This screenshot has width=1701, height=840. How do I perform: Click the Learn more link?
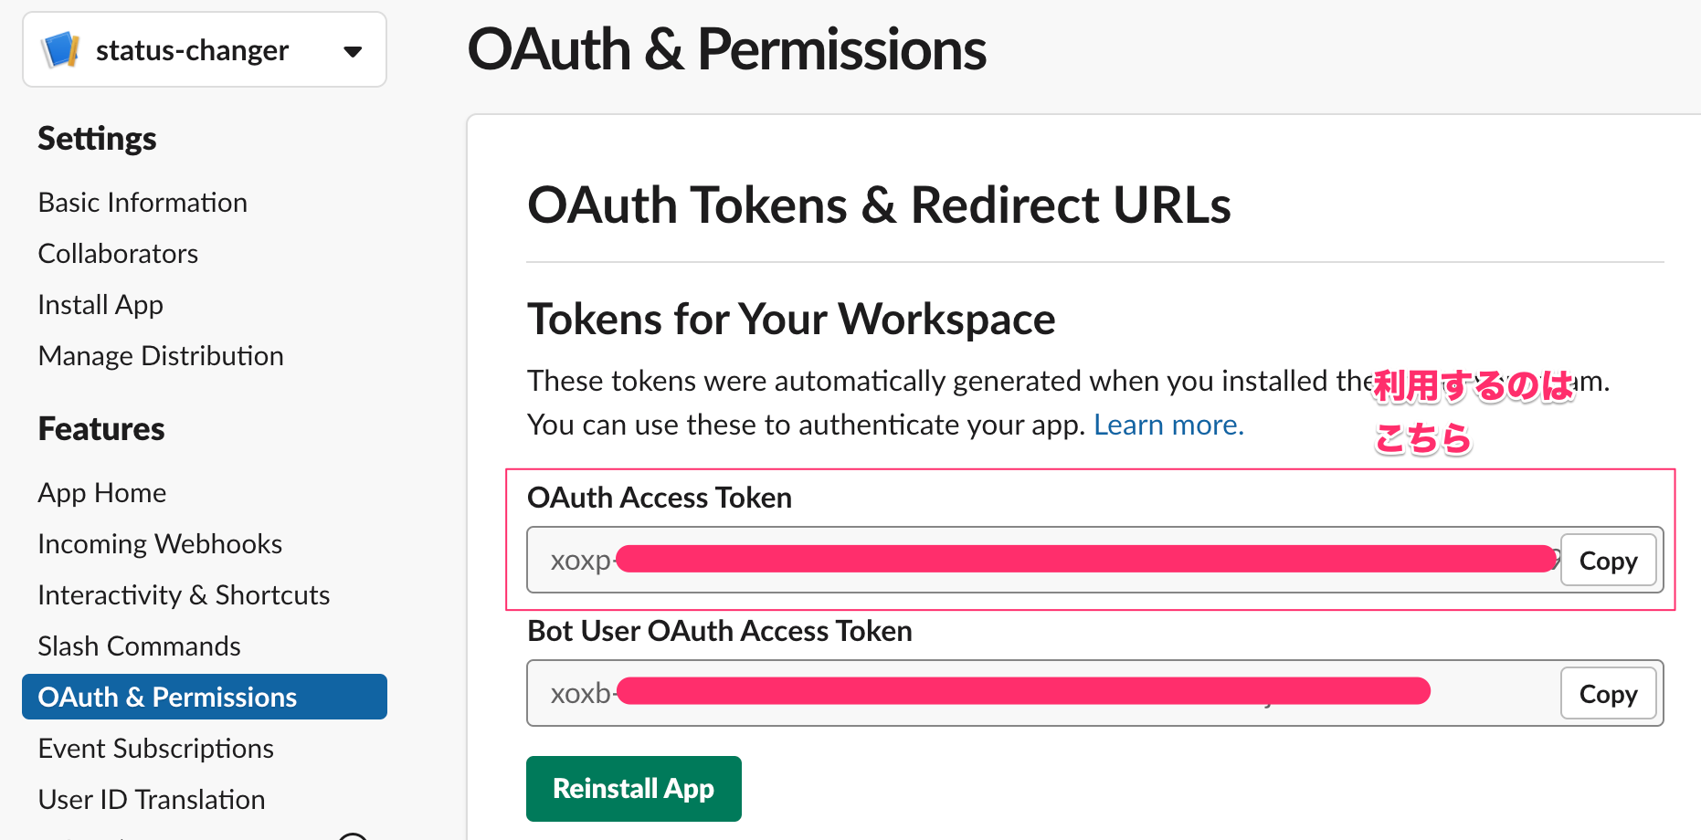click(x=1168, y=424)
